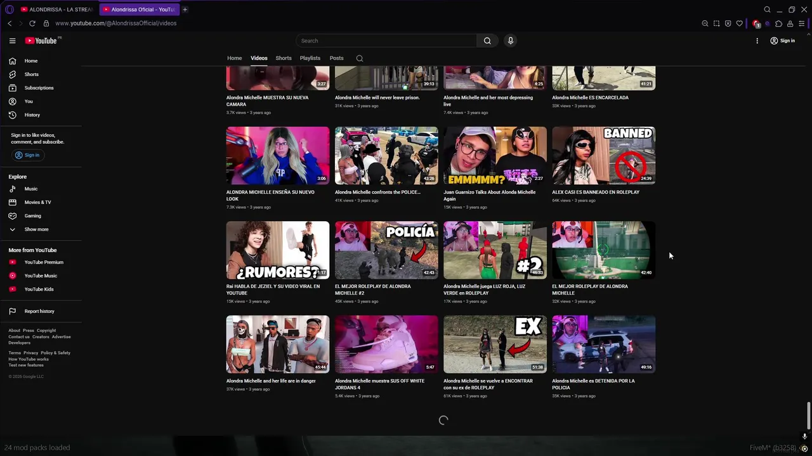Go back in browser history
This screenshot has width=812, height=456.
pyautogui.click(x=10, y=23)
